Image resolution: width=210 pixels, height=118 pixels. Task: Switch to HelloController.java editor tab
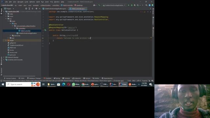77,9
